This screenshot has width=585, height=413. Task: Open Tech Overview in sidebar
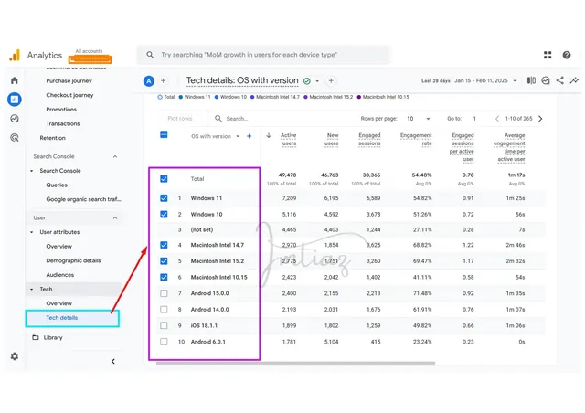(x=58, y=303)
